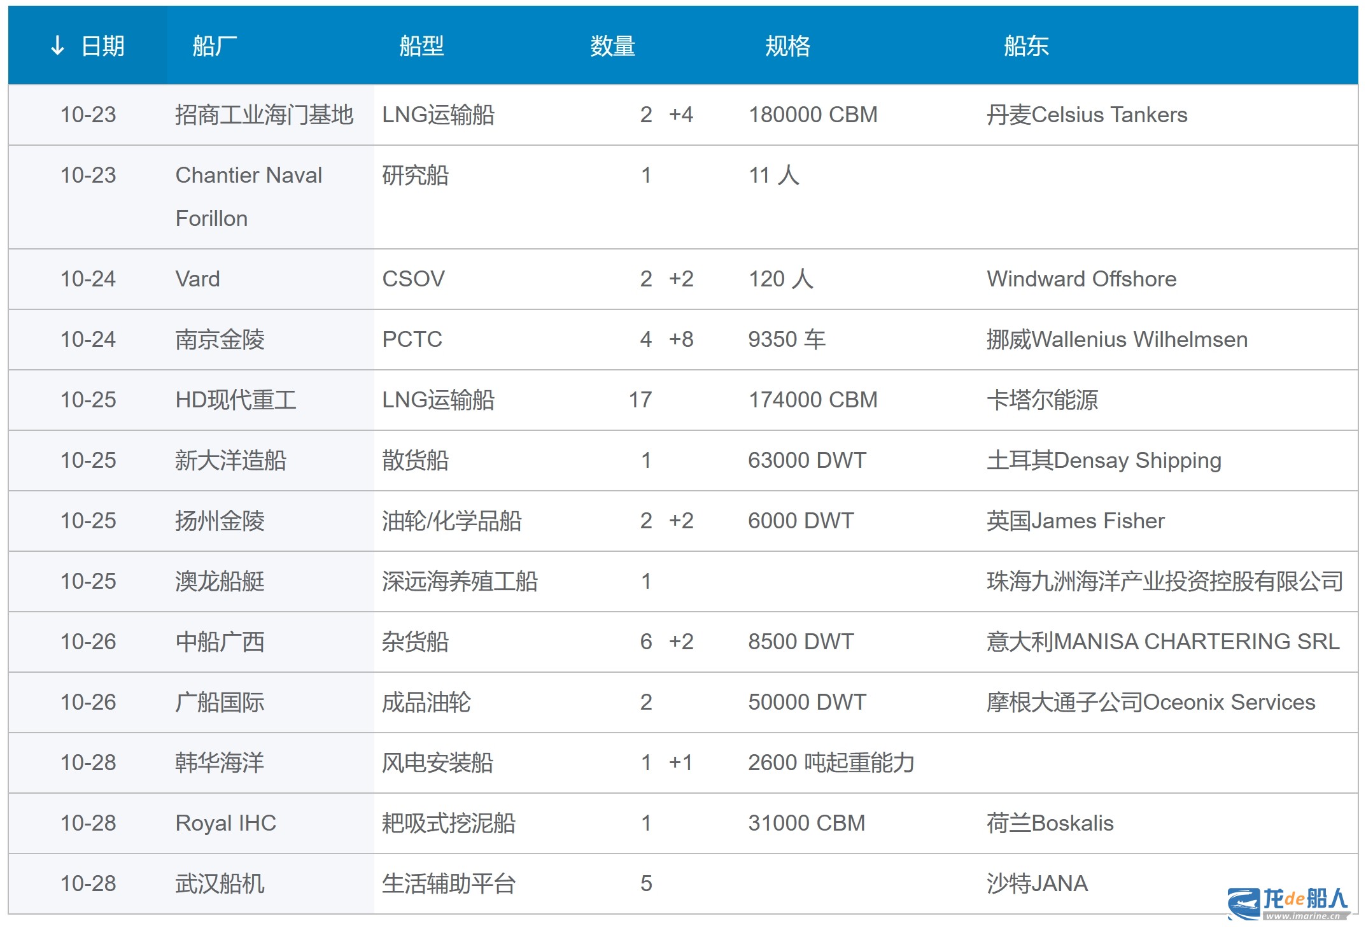Select the 扬州金陵 shipyard cell
Image resolution: width=1366 pixels, height=935 pixels.
[x=220, y=521]
